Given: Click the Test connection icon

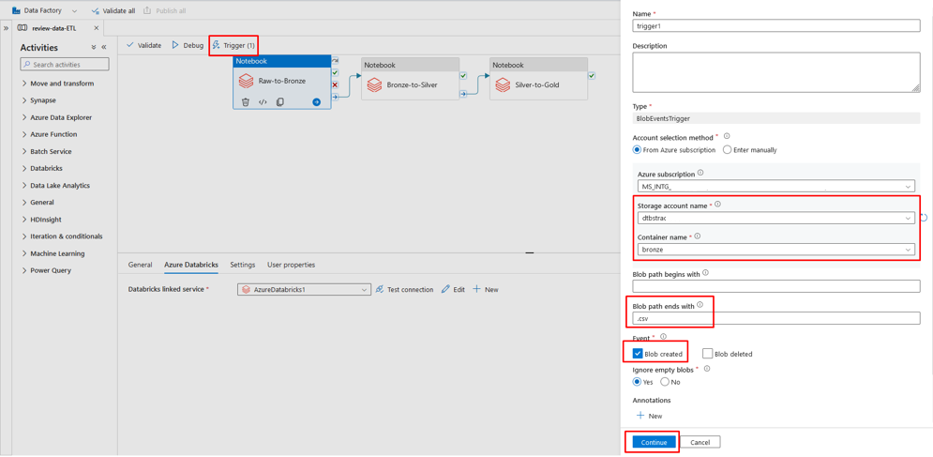Looking at the screenshot, I should pyautogui.click(x=380, y=290).
